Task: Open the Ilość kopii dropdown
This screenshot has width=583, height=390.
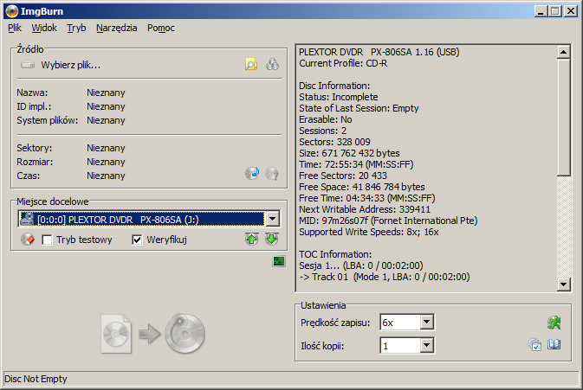Action: click(x=427, y=346)
